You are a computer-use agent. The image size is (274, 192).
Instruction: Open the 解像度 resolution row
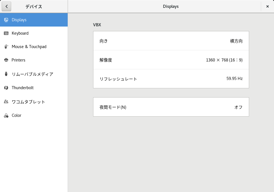click(x=171, y=60)
